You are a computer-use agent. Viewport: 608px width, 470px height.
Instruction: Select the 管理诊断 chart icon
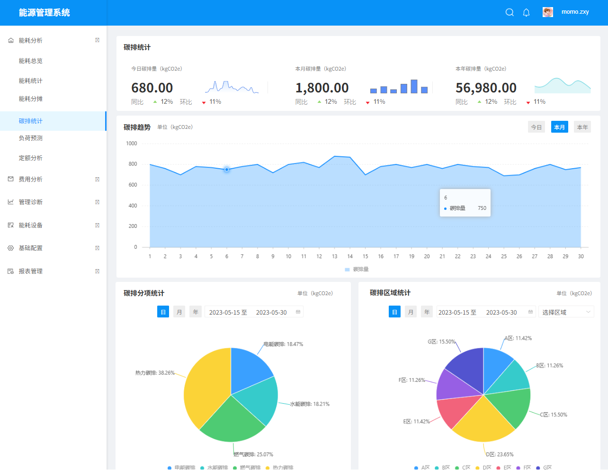tap(11, 202)
